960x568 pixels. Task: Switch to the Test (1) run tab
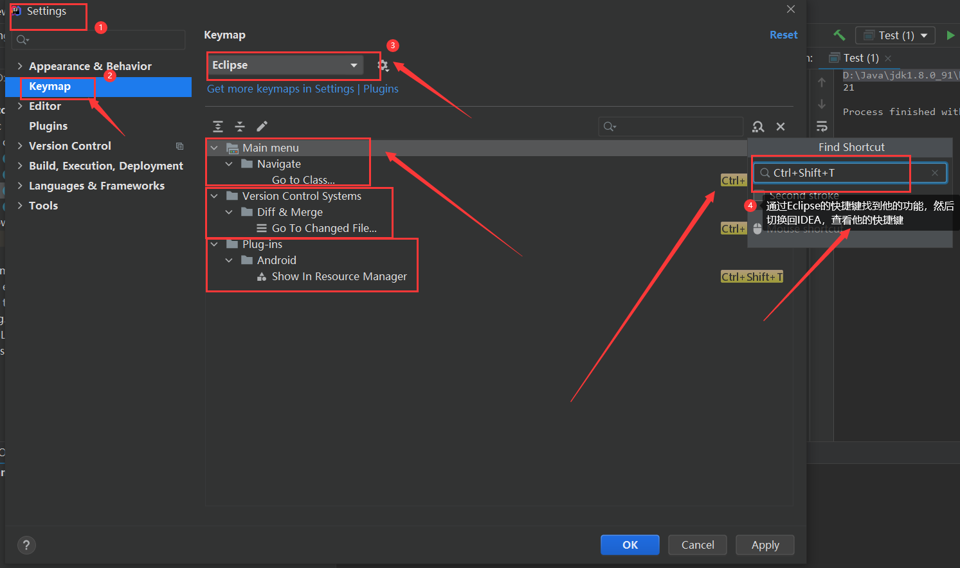tap(860, 58)
